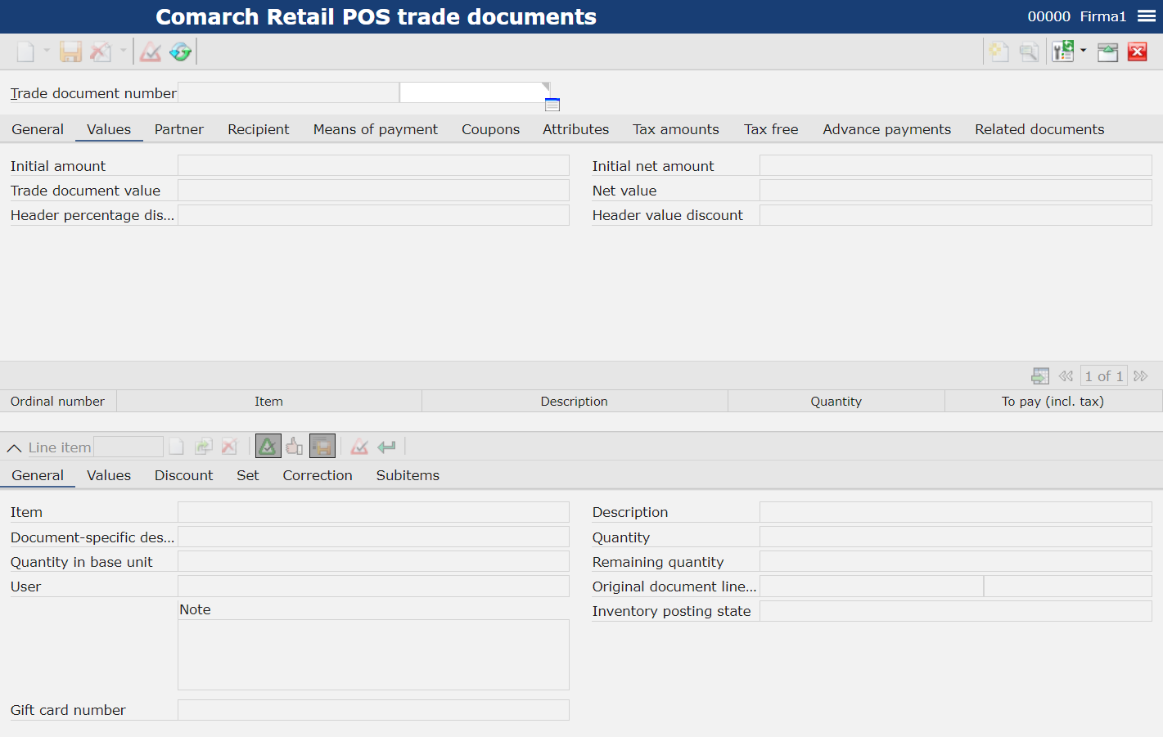Click the new-with-star document icon top right
Viewport: 1163px width, 737px height.
(998, 52)
